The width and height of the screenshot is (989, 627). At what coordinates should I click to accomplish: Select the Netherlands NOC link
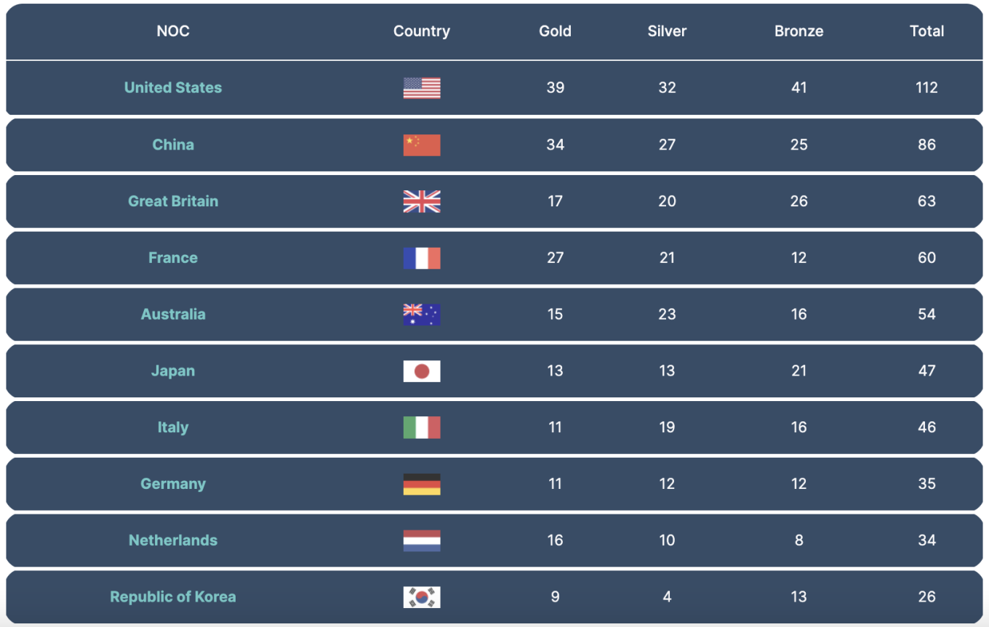(x=173, y=540)
